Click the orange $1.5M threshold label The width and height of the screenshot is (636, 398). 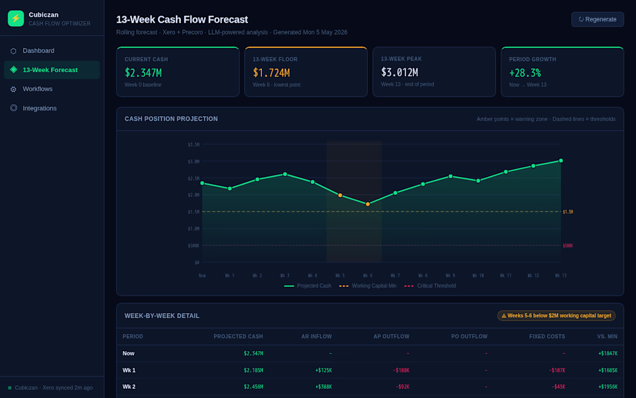coord(568,212)
